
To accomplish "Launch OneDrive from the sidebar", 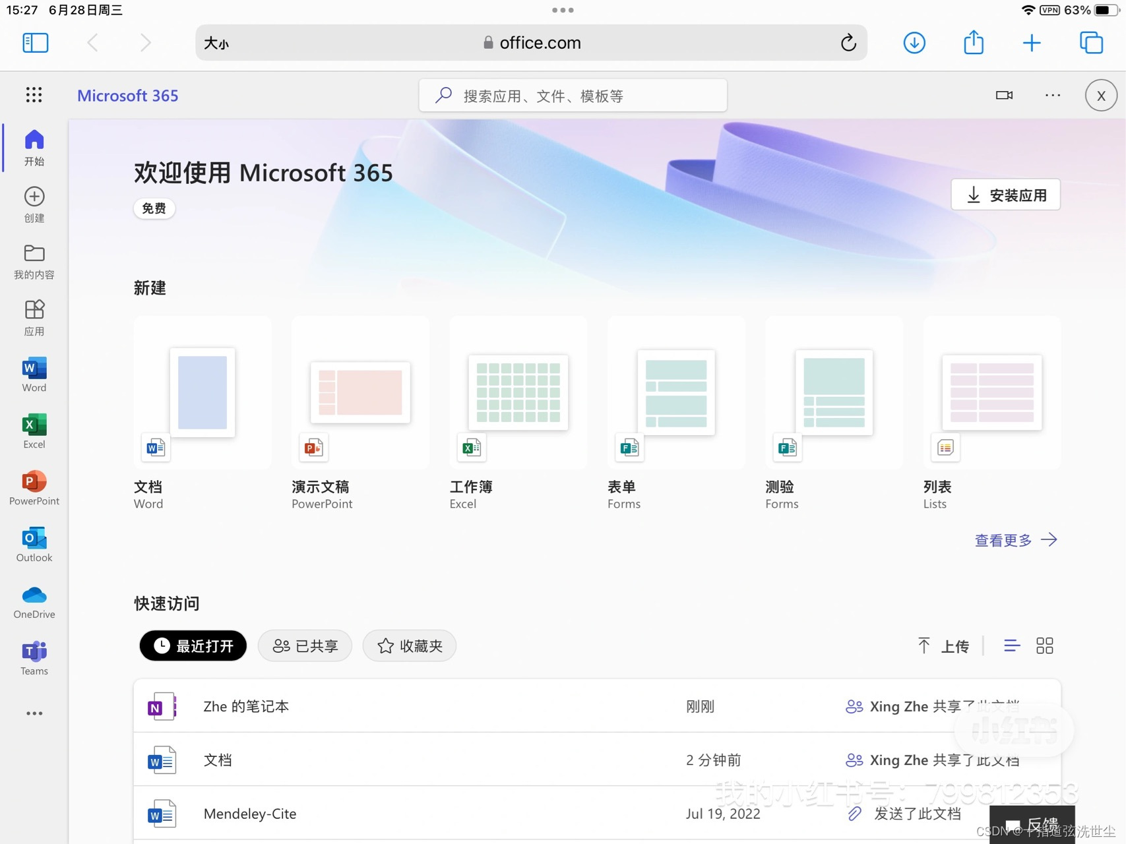I will (34, 601).
